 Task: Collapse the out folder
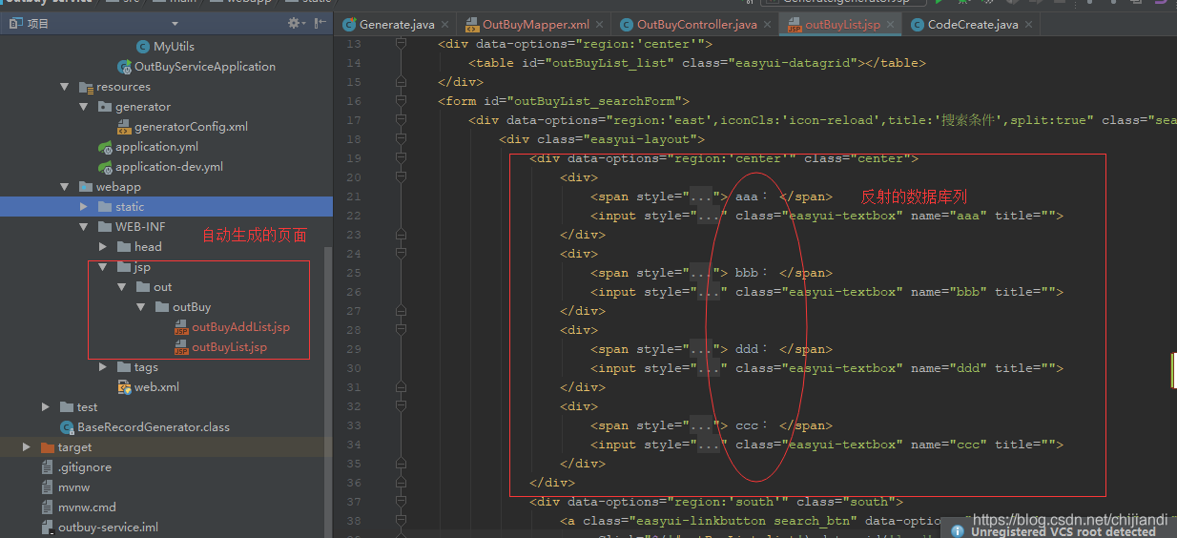point(123,287)
